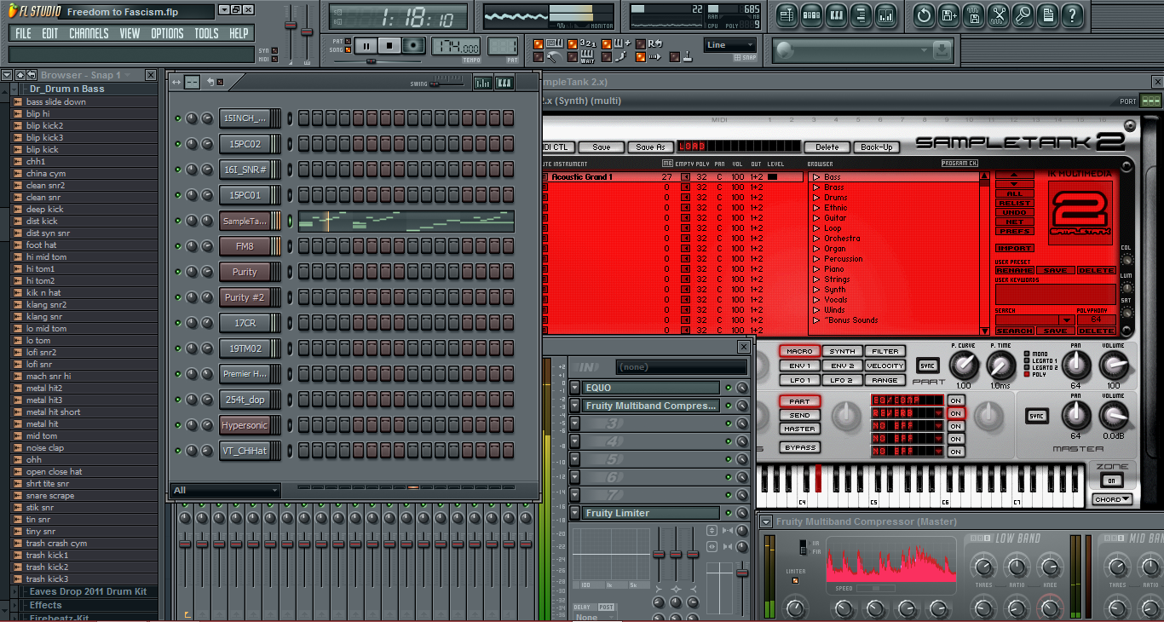The image size is (1164, 622).
Task: Open the project info document icon
Action: click(x=1047, y=15)
